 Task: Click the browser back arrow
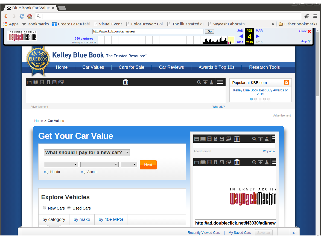[x=6, y=16]
